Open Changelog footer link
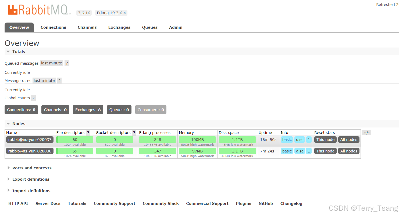 click(x=291, y=203)
